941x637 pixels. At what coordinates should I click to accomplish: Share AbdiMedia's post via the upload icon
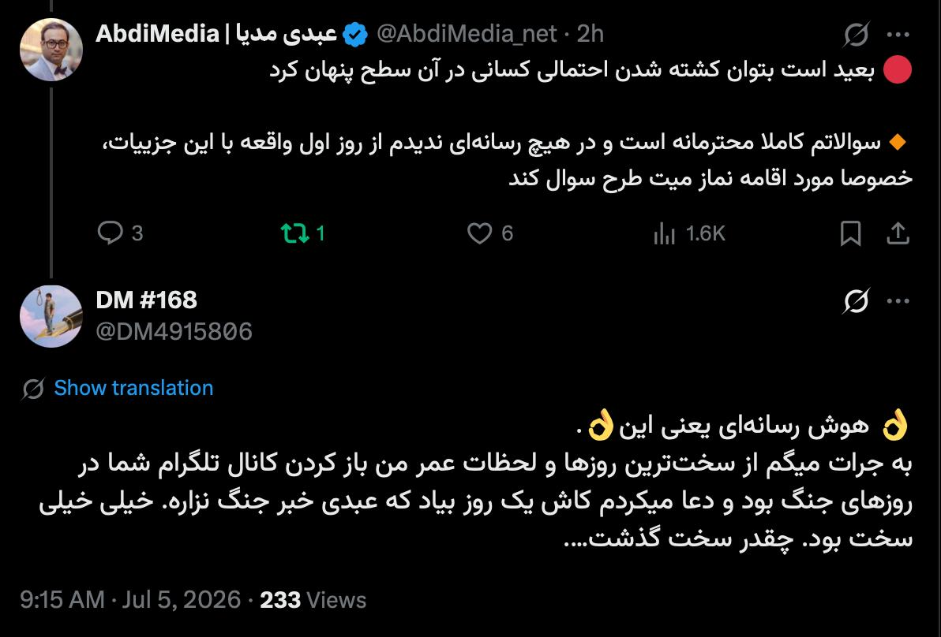[x=898, y=233]
